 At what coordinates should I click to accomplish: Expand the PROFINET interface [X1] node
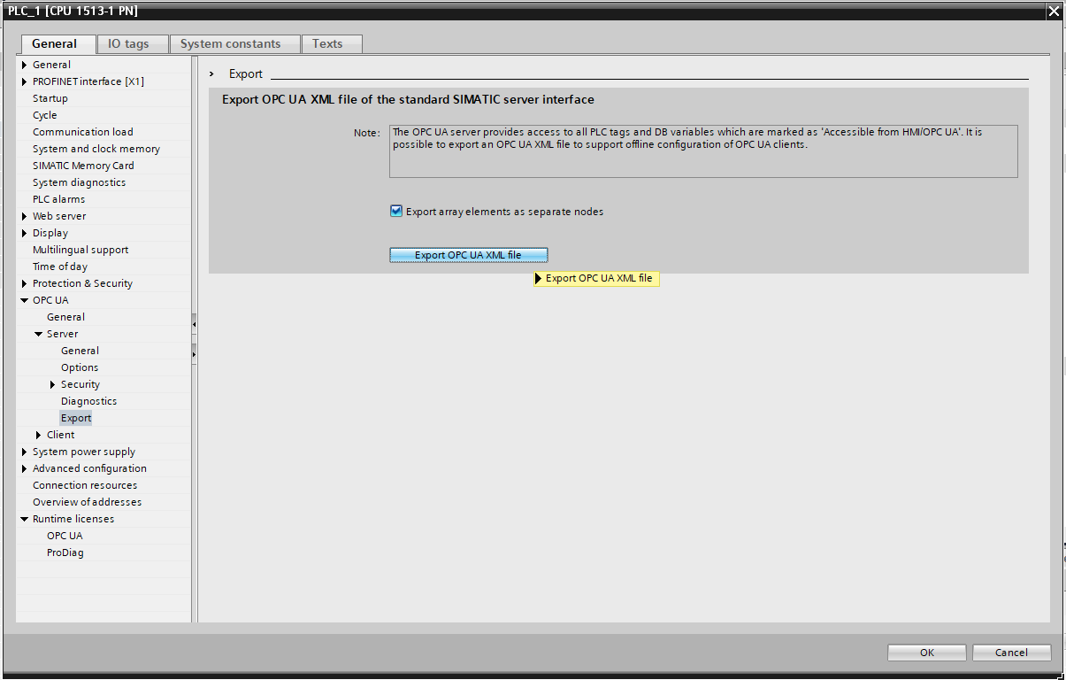pyautogui.click(x=25, y=81)
